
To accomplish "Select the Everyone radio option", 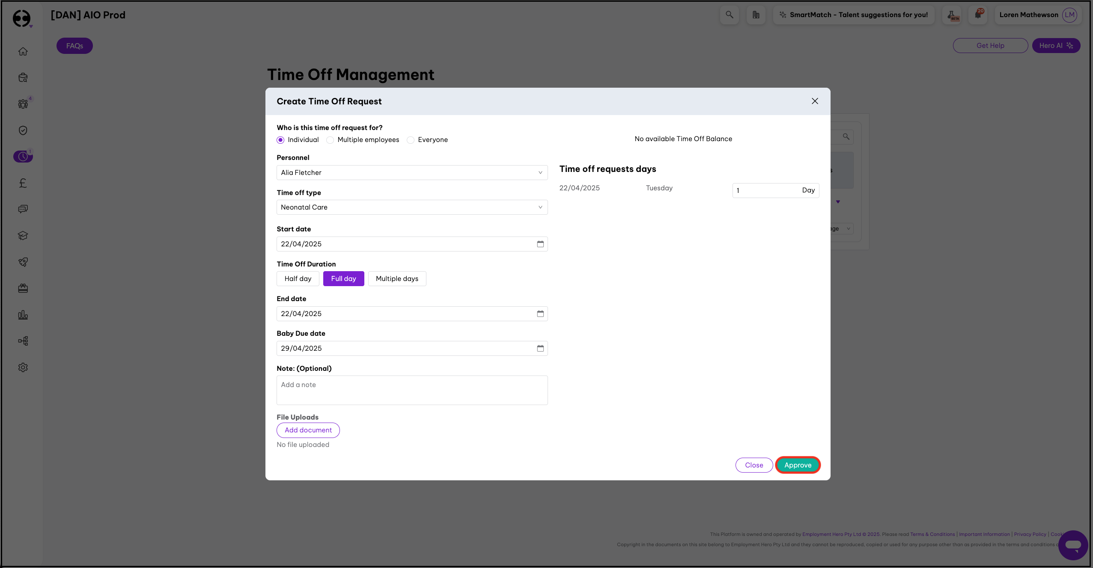I will click(x=411, y=140).
